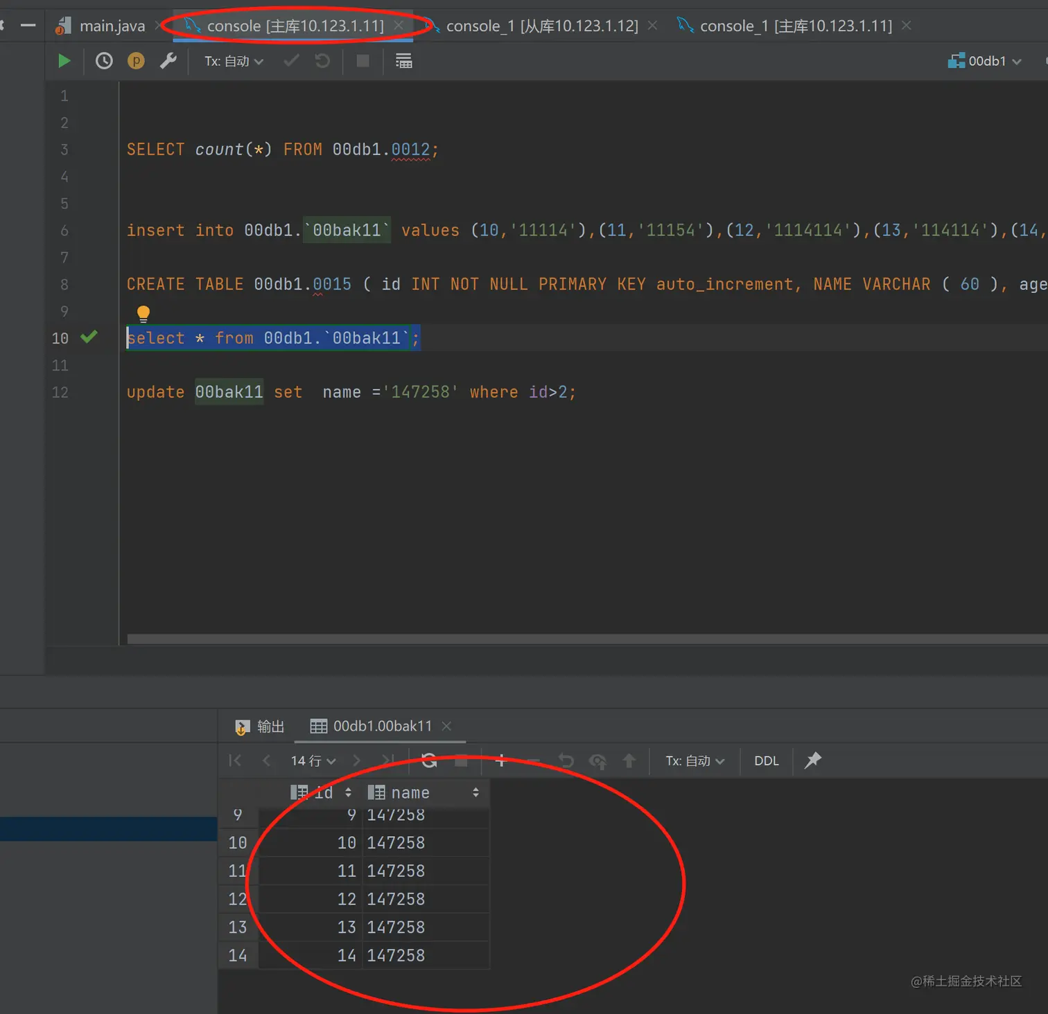Select the console [主库10.123.1.11] tab

coord(295,26)
